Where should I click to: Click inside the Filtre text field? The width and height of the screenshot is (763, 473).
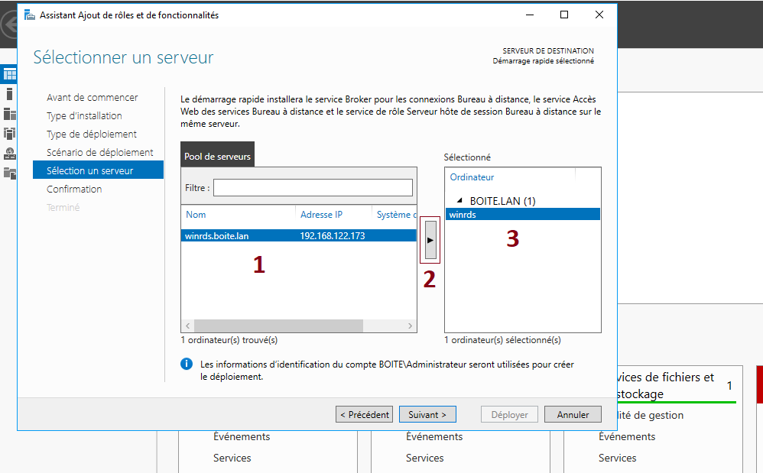313,187
